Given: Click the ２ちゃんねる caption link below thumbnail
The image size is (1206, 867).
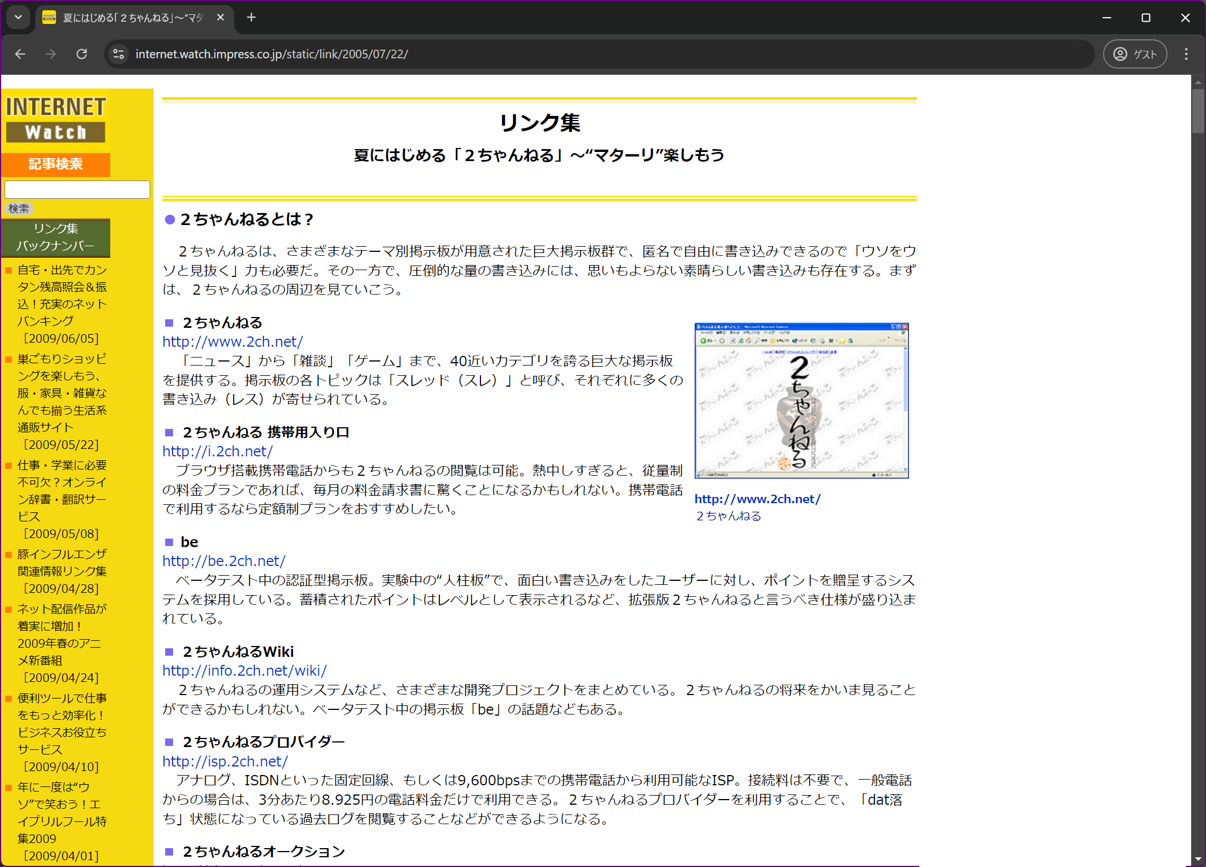Looking at the screenshot, I should point(728,516).
